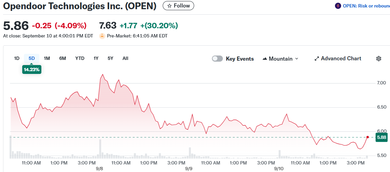Image resolution: width=390 pixels, height=172 pixels.
Task: Click the red endpoint dot on chart line
Action: (368, 137)
